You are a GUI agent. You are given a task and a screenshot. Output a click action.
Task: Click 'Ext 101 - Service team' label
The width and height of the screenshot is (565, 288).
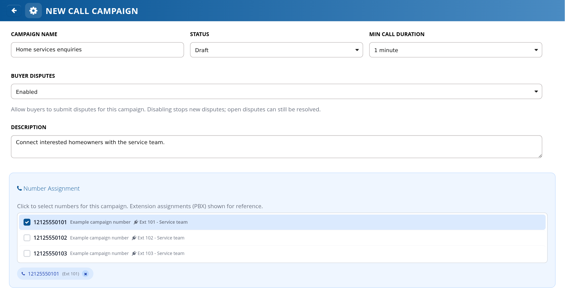pyautogui.click(x=163, y=222)
